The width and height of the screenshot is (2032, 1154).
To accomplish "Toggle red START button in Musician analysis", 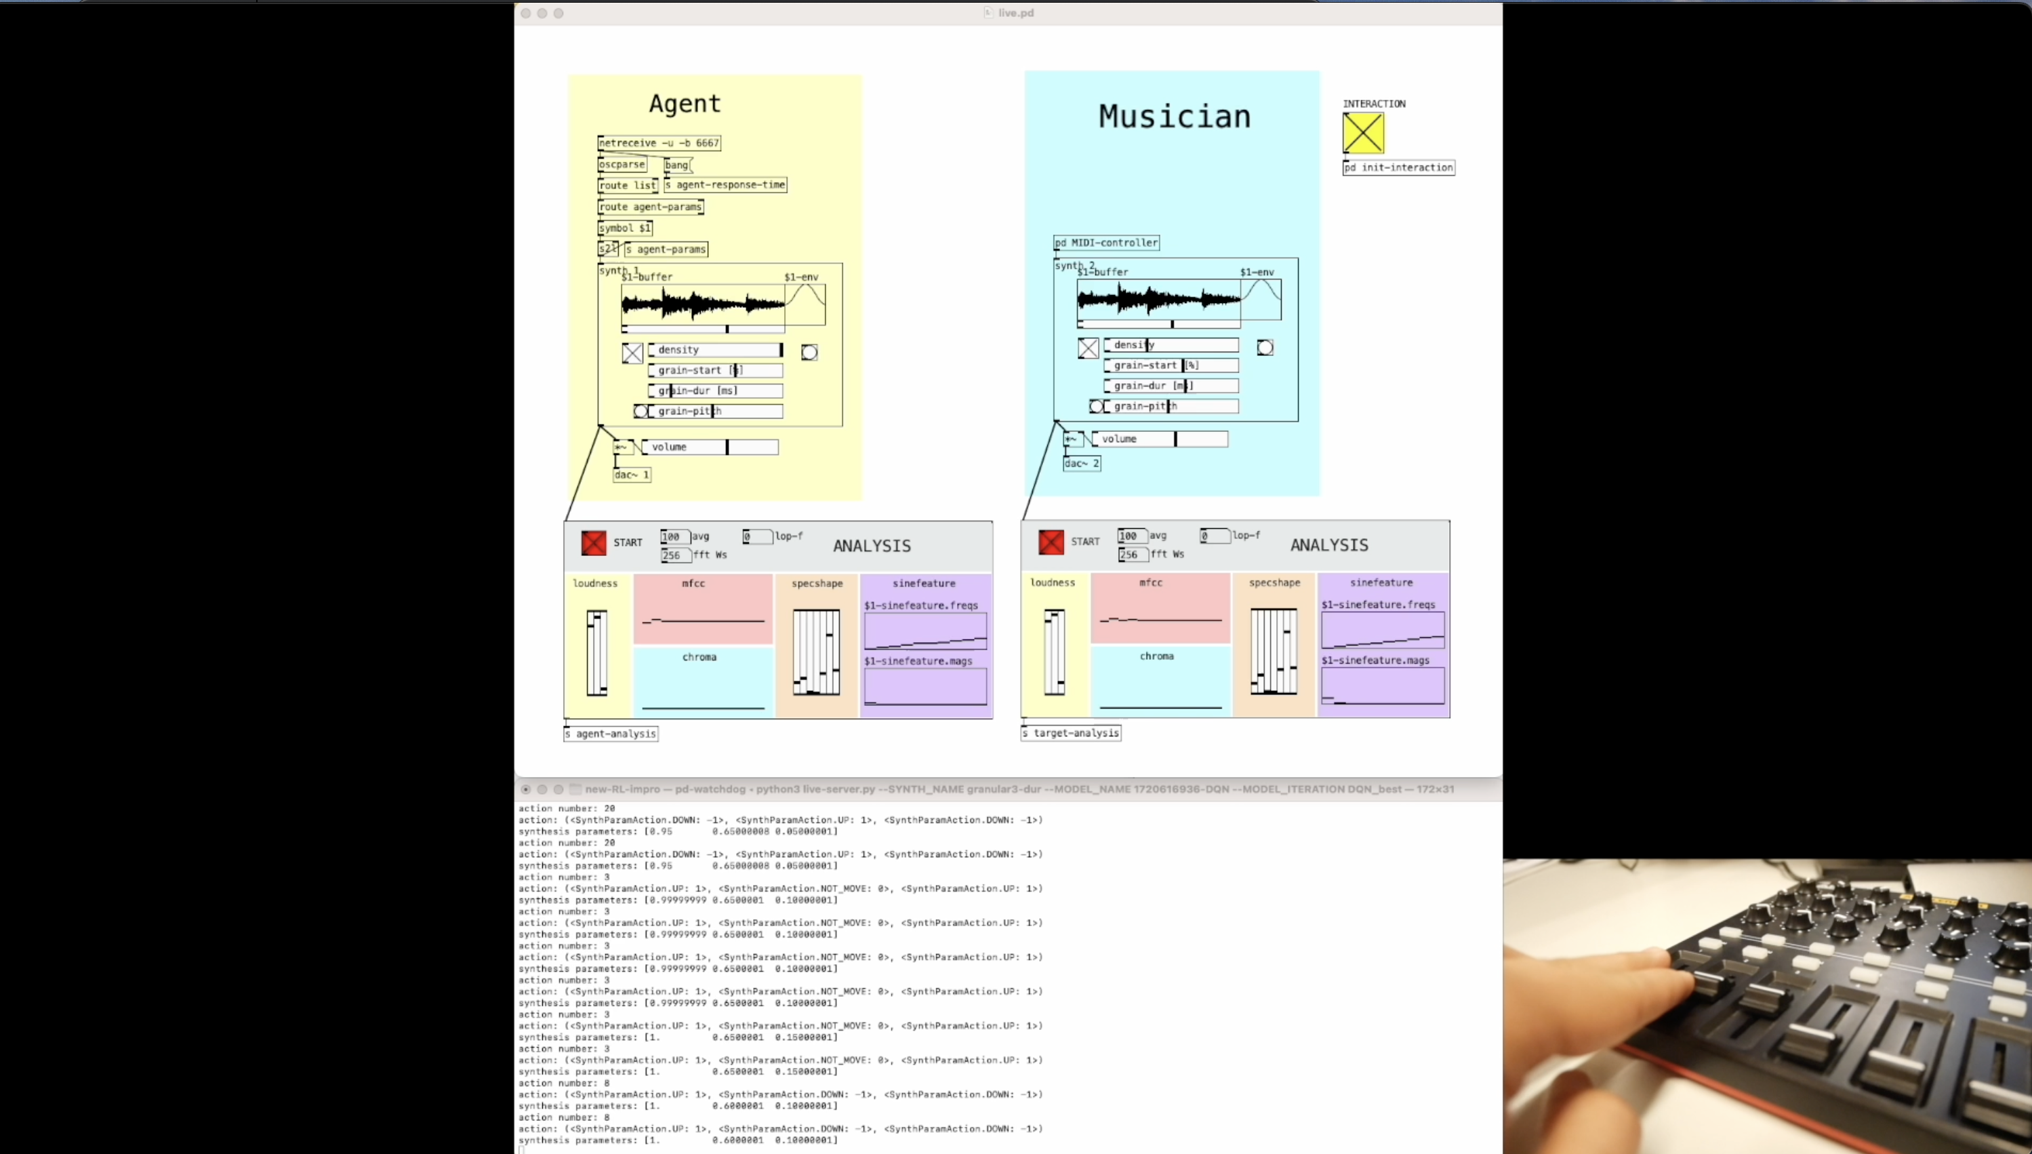I will tap(1051, 542).
